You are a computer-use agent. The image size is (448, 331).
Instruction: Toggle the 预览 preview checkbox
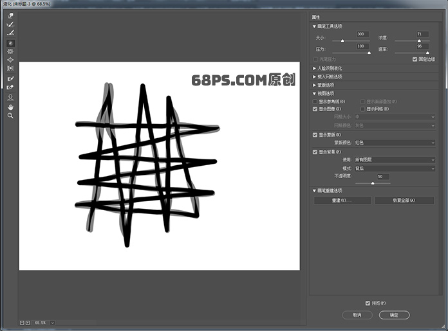pos(368,303)
